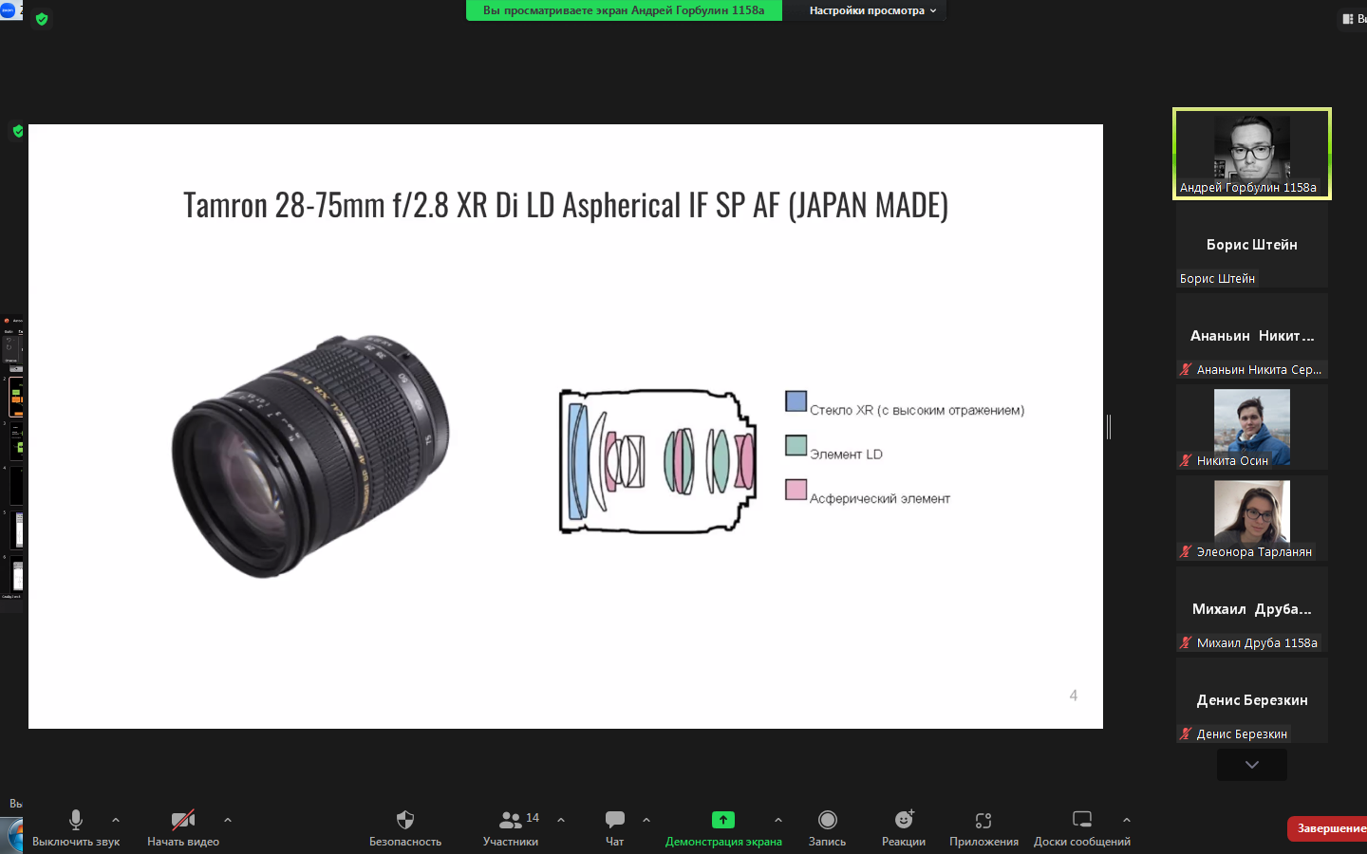Open share options arrow next to Демонстрация экрана
The height and width of the screenshot is (854, 1367).
778,820
